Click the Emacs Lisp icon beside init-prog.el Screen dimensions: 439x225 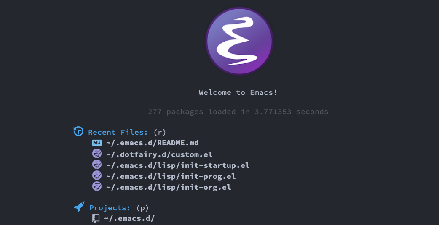click(97, 175)
